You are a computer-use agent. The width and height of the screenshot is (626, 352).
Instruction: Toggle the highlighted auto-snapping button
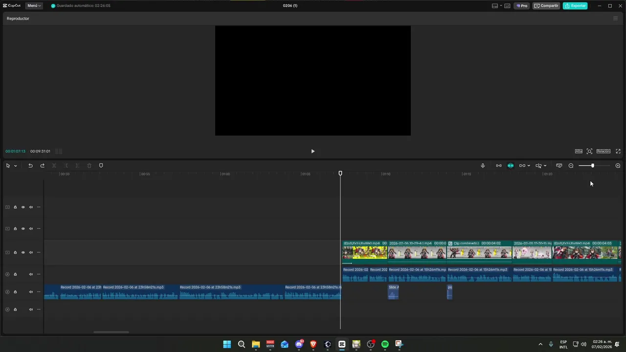click(511, 166)
